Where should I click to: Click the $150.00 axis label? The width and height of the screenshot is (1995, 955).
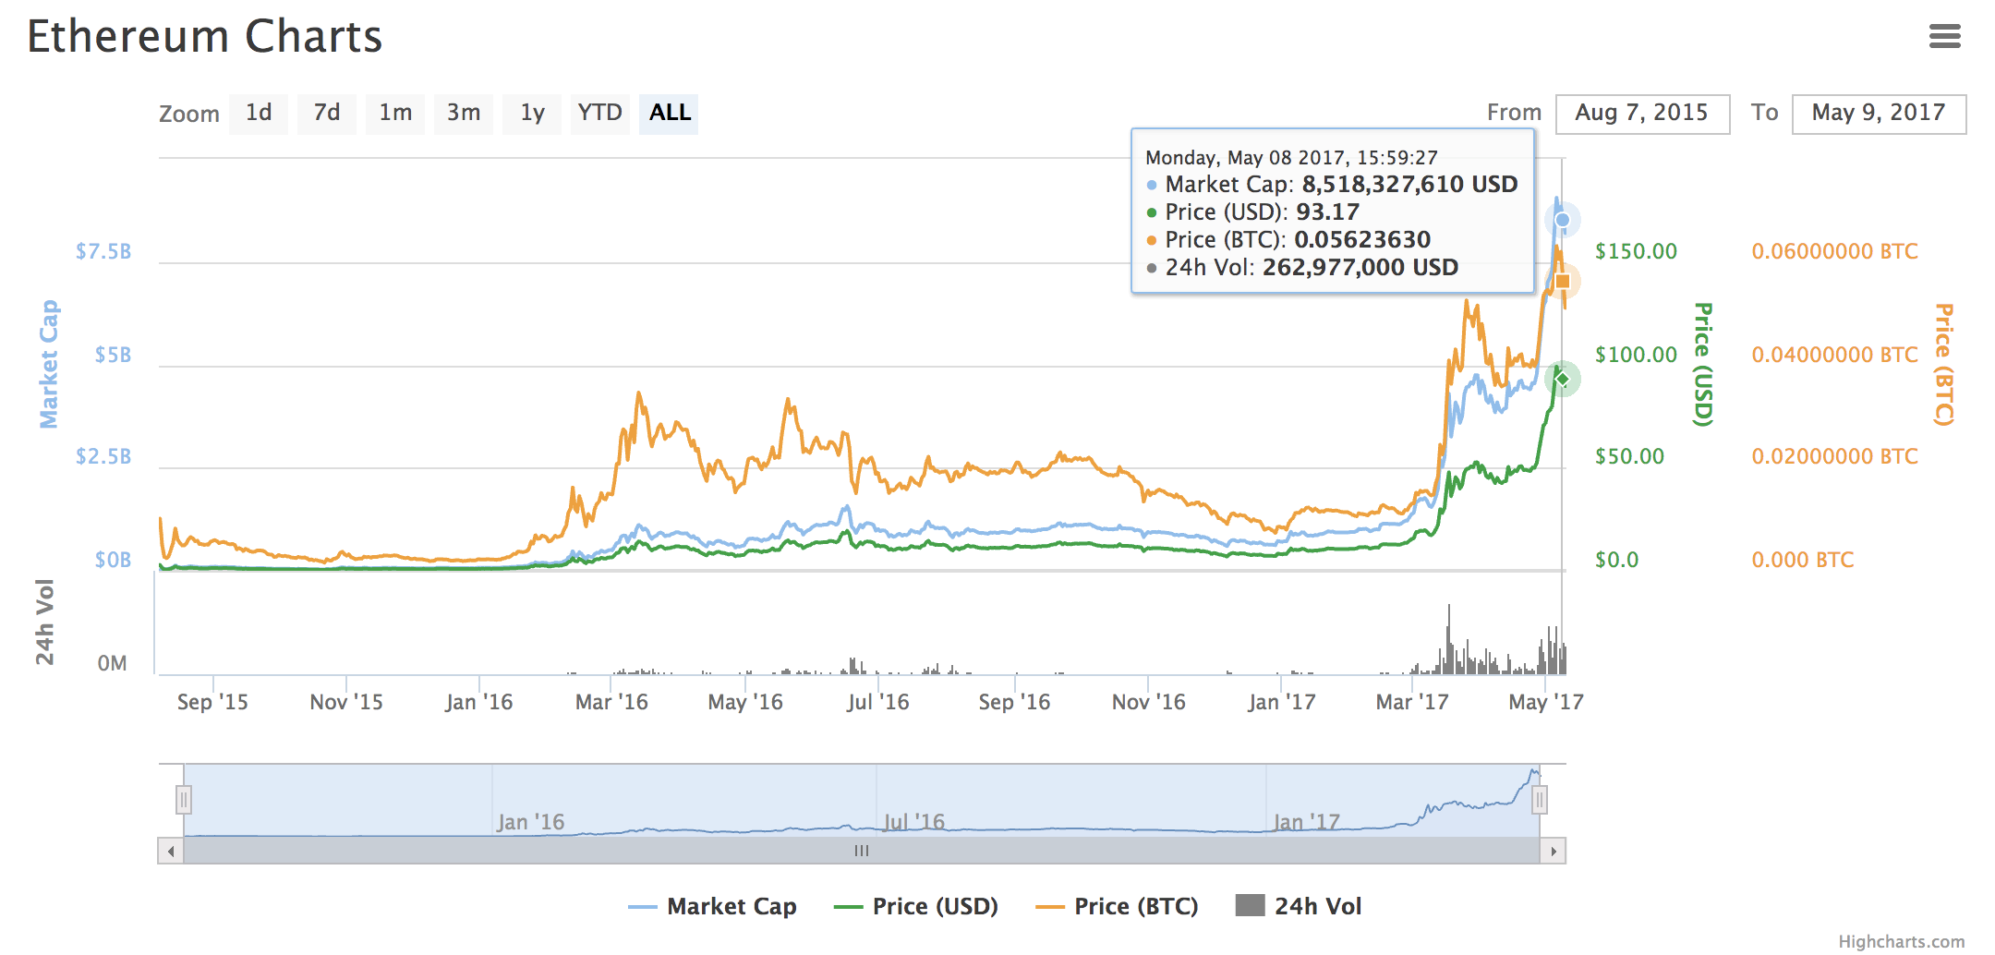[x=1636, y=251]
